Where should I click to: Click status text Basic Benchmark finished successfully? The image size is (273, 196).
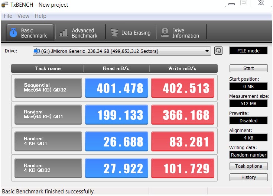coord(48,192)
